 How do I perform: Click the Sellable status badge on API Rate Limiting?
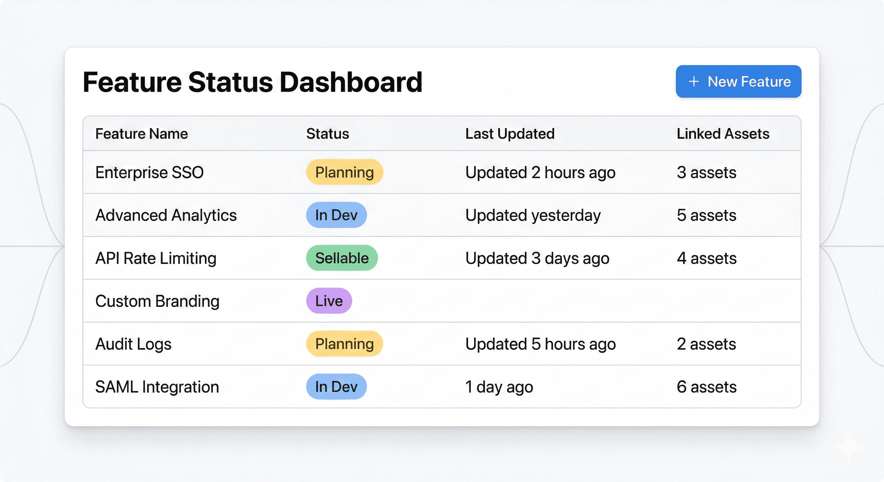tap(342, 258)
